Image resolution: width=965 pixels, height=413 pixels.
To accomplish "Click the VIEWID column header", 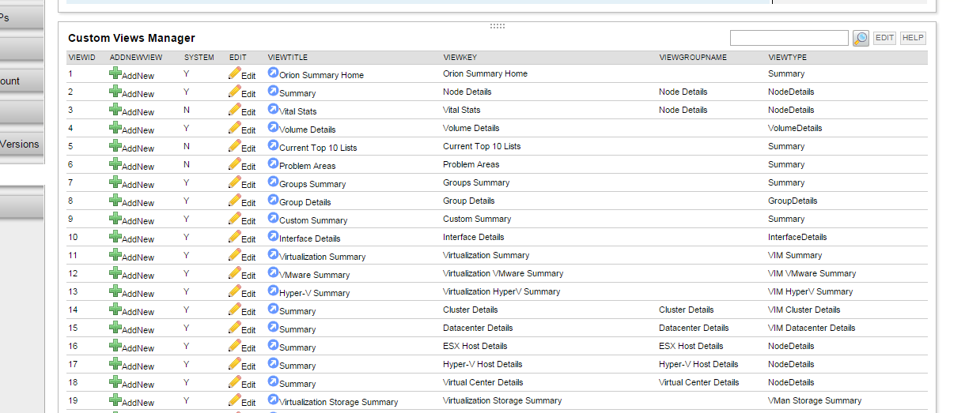I will (81, 58).
